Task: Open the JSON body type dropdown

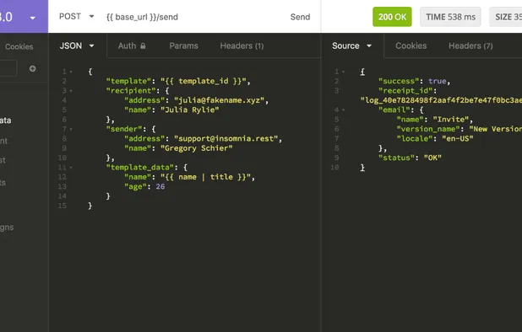Action: [x=77, y=46]
